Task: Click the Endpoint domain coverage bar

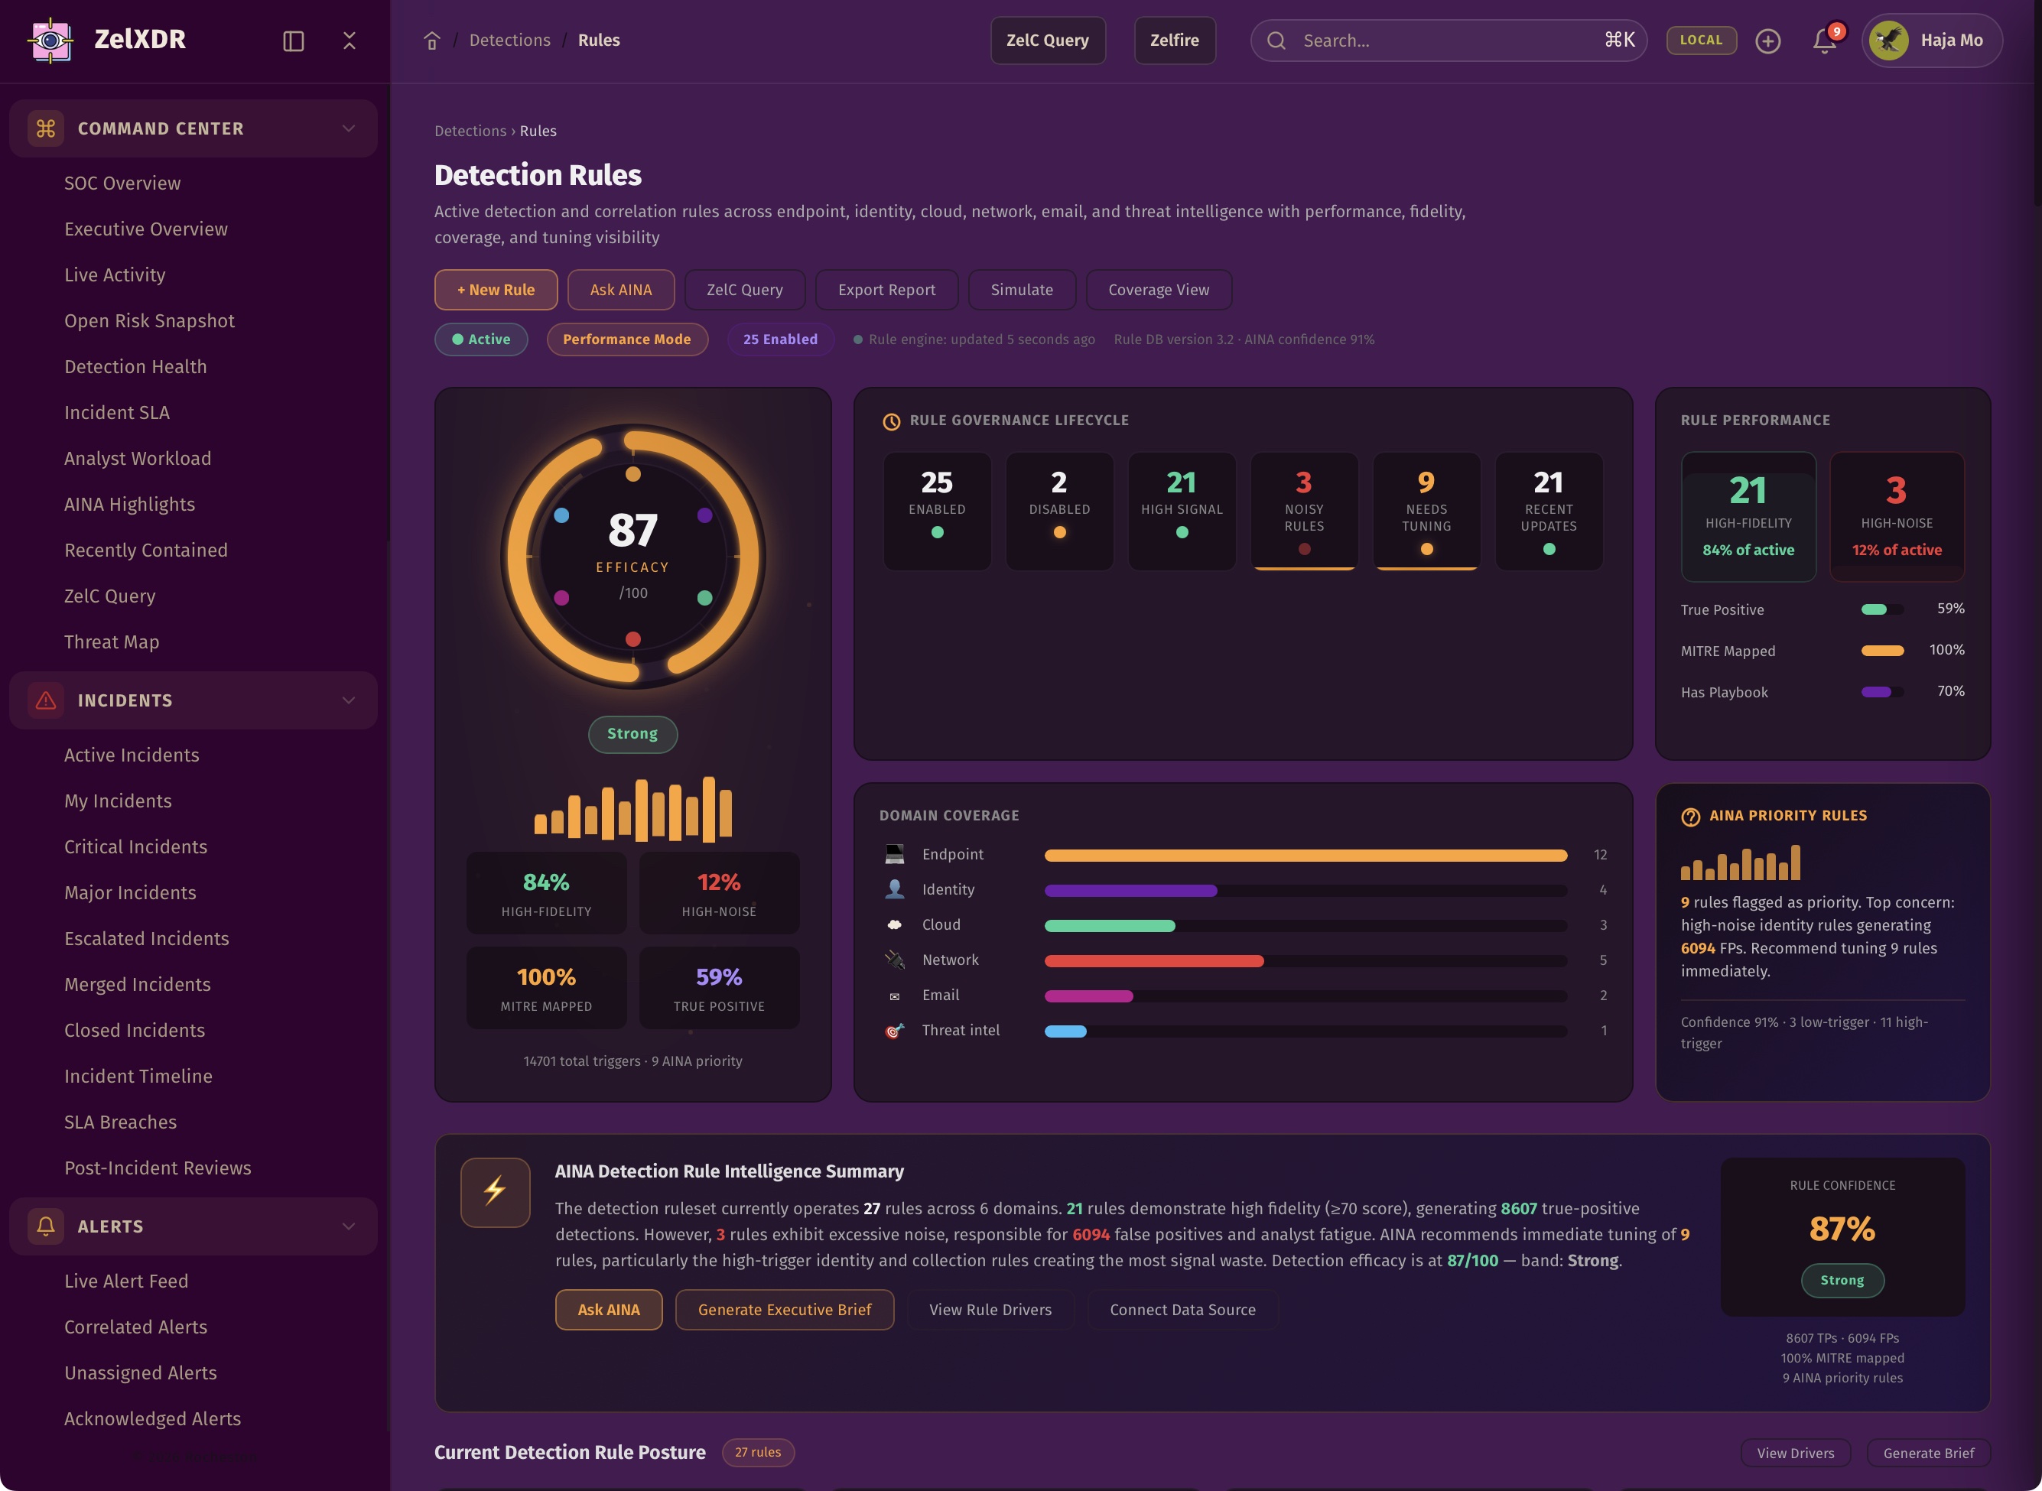Action: 1305,855
